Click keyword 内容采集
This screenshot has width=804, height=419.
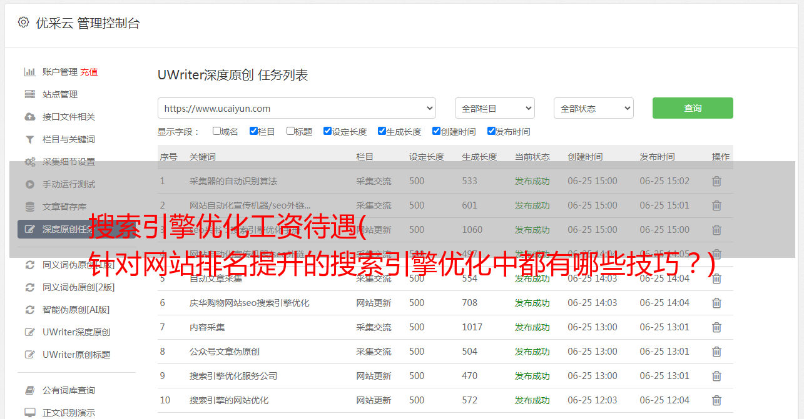pyautogui.click(x=207, y=327)
